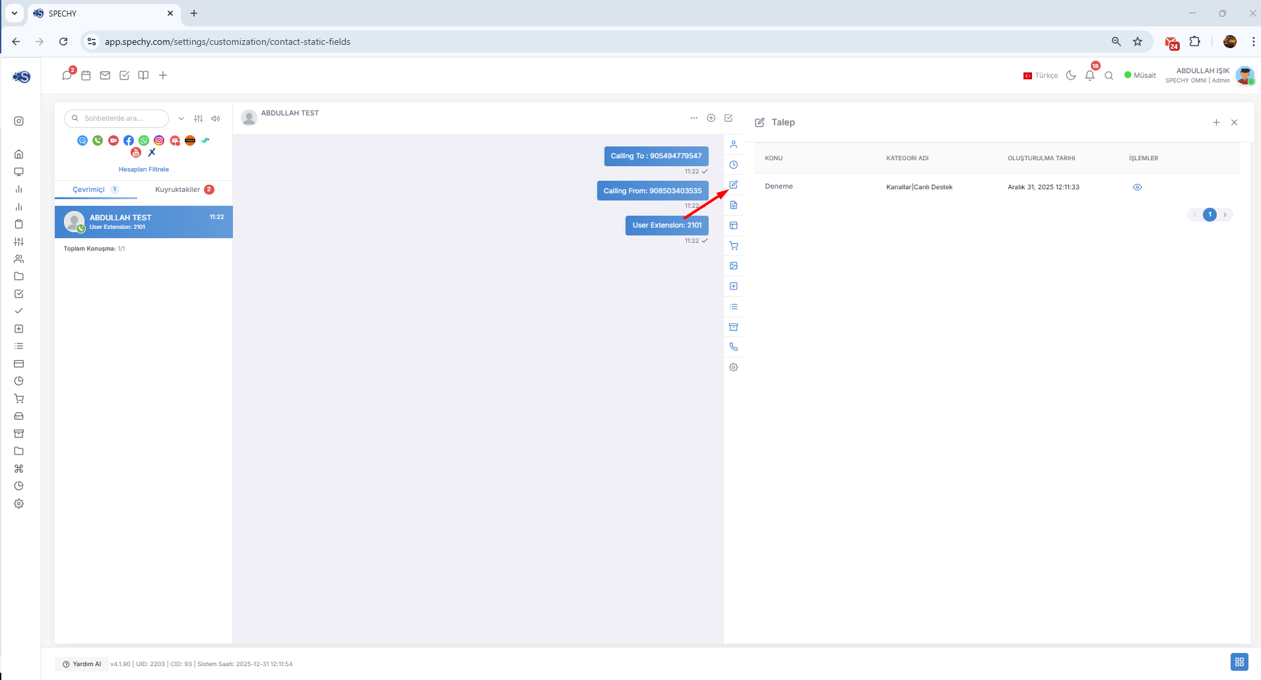Filter by Instagram channel icon

pyautogui.click(x=159, y=140)
